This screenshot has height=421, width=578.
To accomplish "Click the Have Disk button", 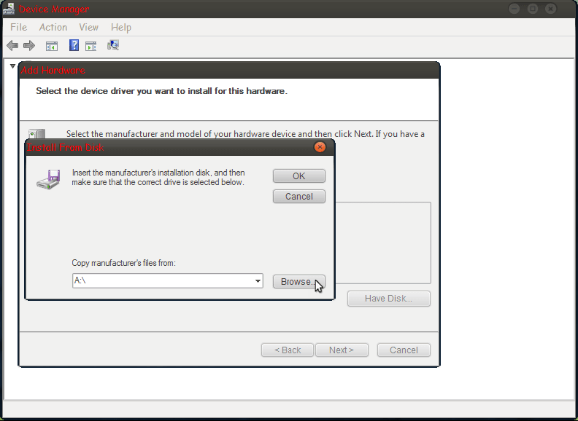I will [388, 299].
